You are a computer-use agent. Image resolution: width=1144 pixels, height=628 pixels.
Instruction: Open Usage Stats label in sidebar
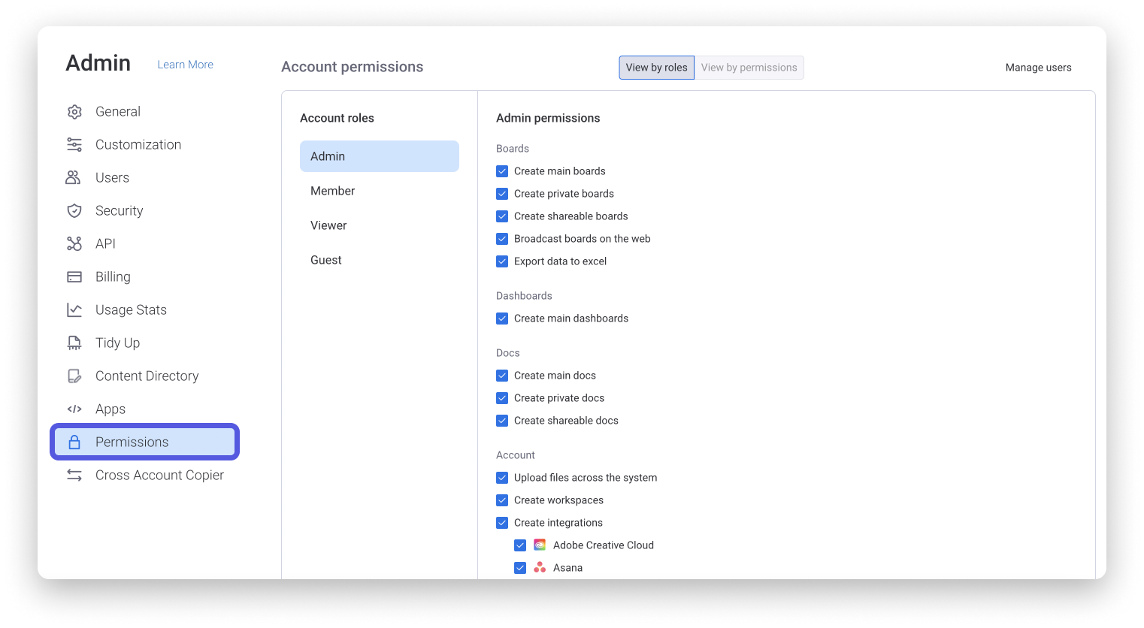pos(132,310)
